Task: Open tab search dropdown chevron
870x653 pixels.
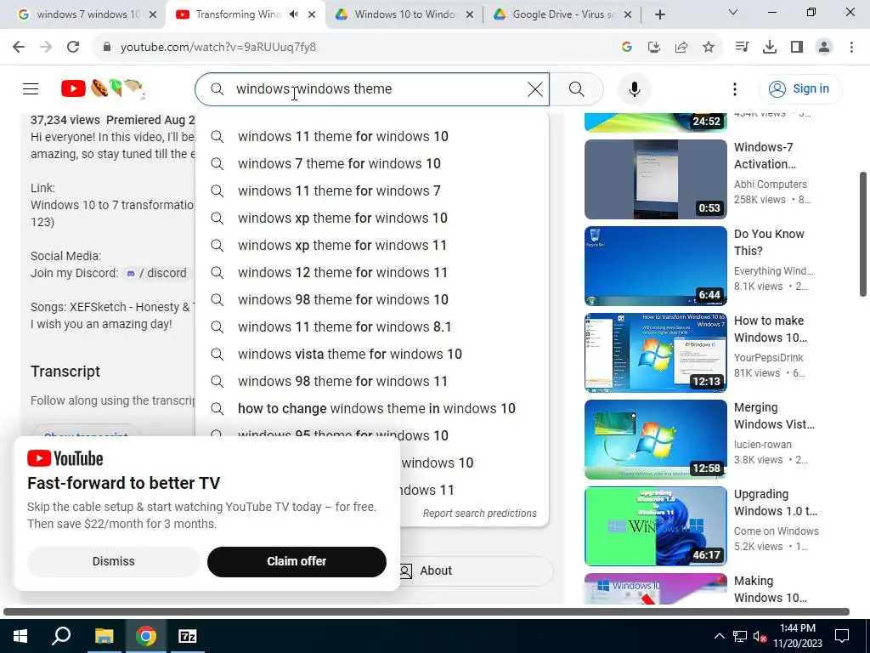Action: [733, 12]
